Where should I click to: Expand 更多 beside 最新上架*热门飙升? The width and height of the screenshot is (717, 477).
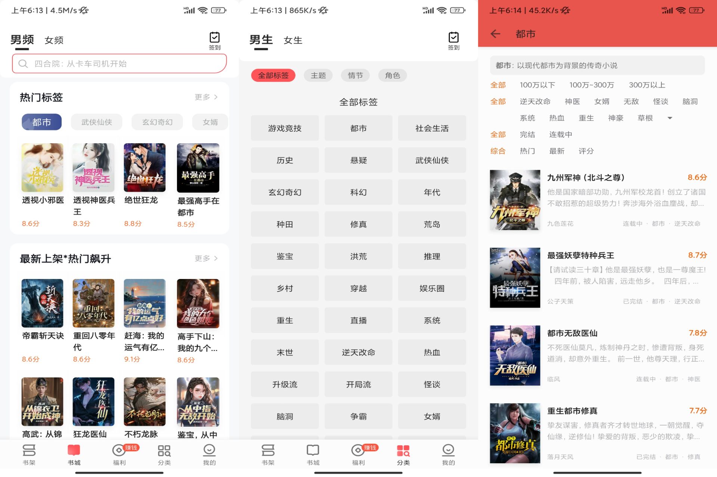point(205,258)
